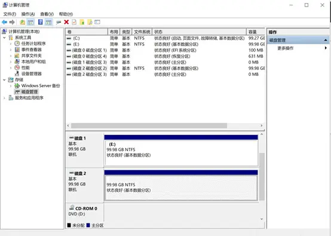Click the Up One Level folder icon

click(x=22, y=22)
